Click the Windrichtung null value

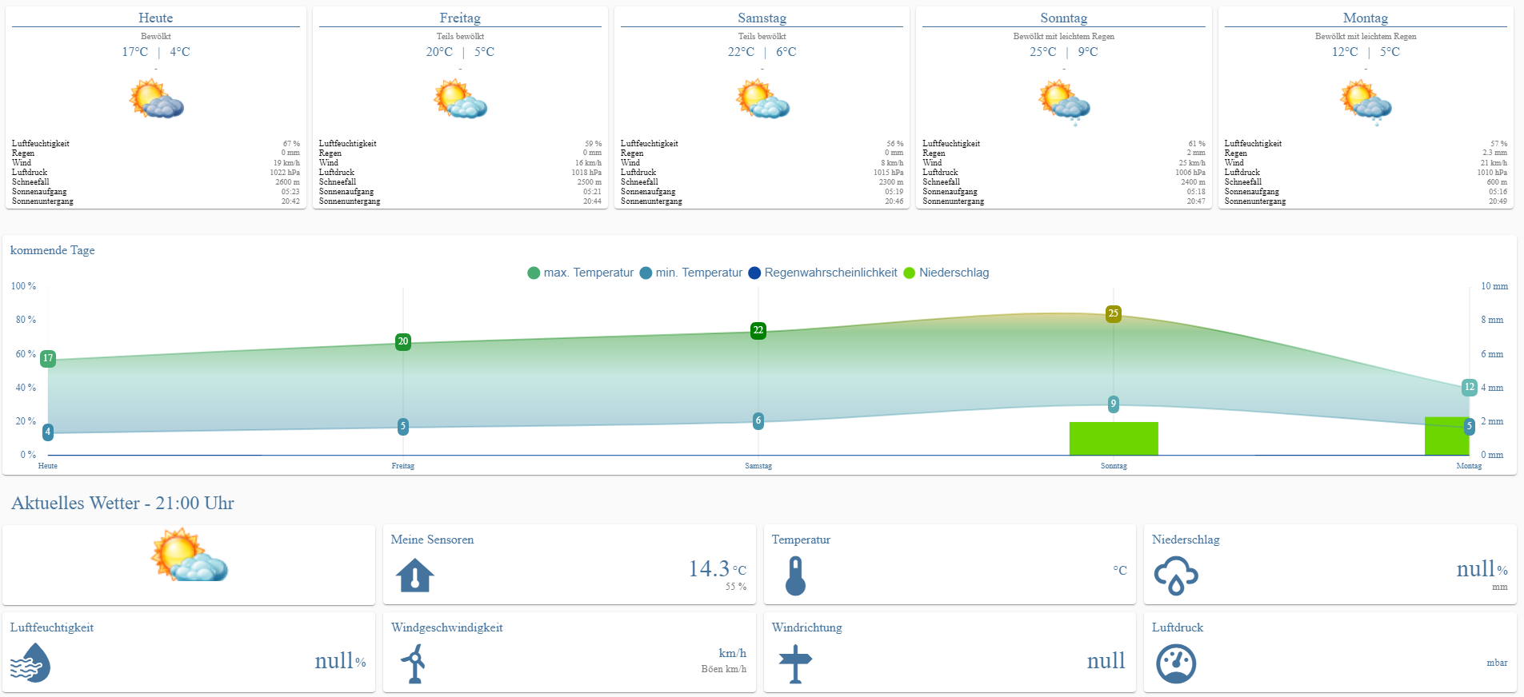tap(1106, 660)
